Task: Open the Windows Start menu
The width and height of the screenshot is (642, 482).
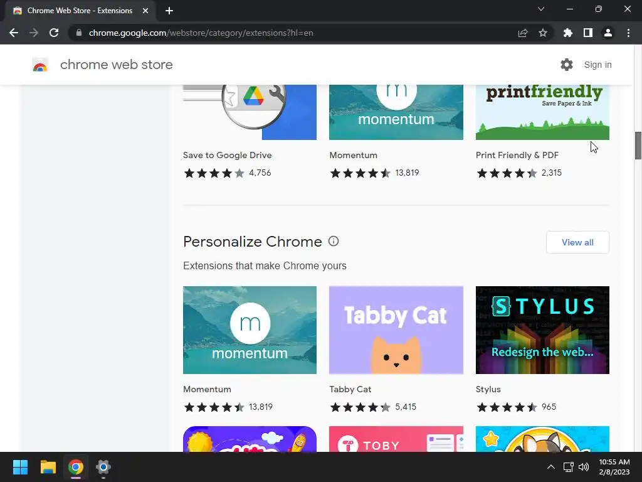Action: [x=20, y=467]
